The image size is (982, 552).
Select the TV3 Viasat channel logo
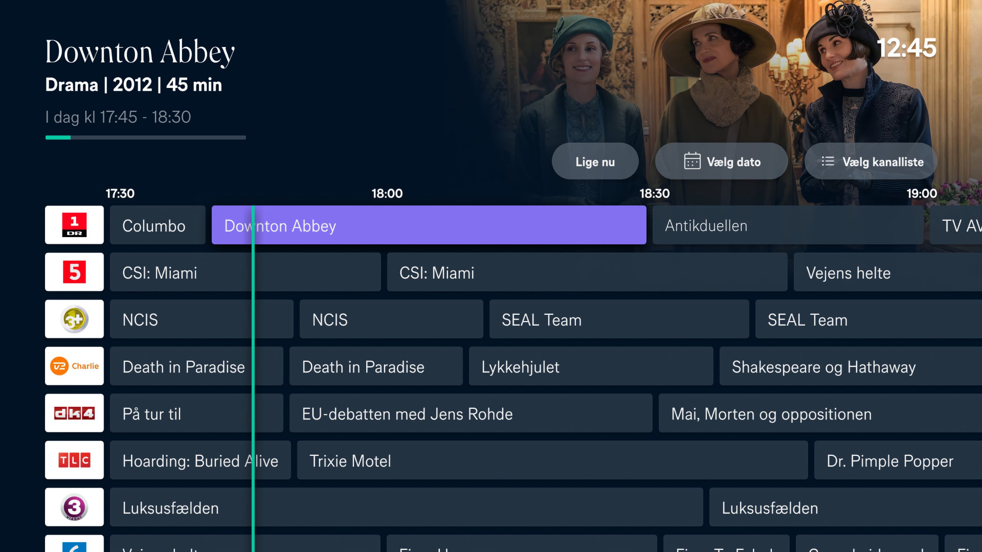coord(74,507)
